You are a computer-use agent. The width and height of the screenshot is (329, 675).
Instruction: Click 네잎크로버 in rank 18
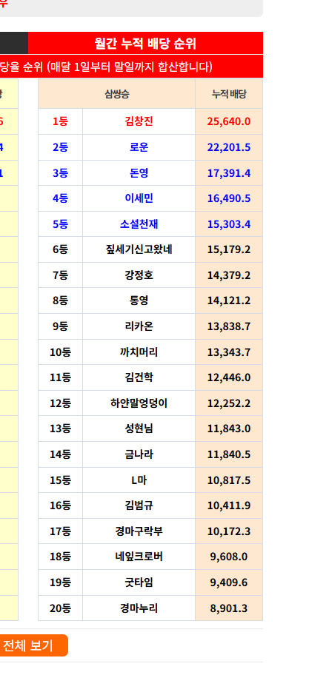coord(139,557)
